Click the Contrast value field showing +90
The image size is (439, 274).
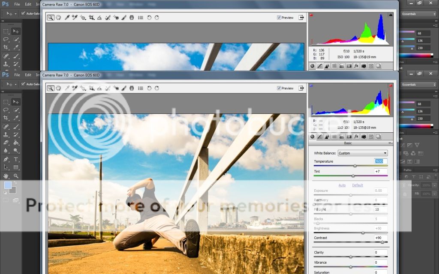381,238
